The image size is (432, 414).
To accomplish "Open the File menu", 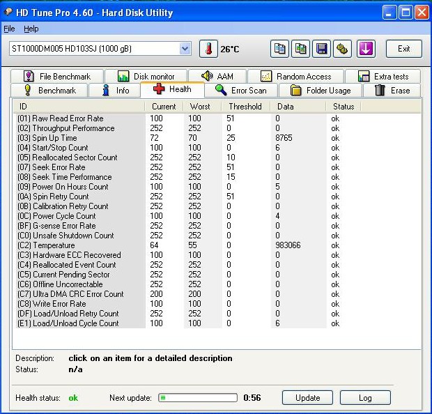I will 9,29.
